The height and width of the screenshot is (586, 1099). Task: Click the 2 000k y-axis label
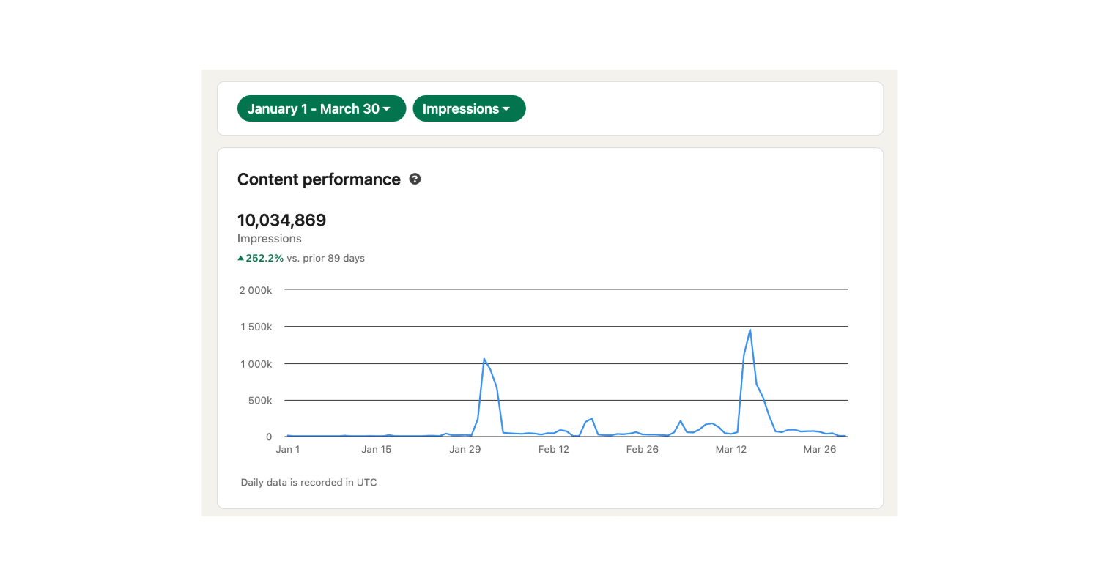tap(256, 290)
